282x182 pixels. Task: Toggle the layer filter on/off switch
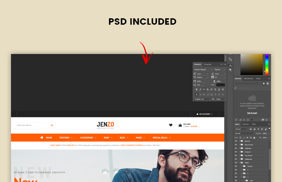269,129
